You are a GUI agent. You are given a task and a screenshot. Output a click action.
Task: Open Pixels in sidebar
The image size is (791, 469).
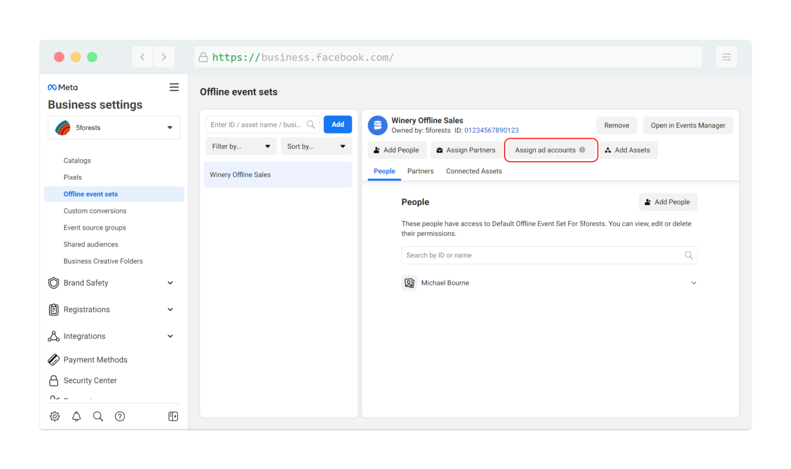pos(73,177)
